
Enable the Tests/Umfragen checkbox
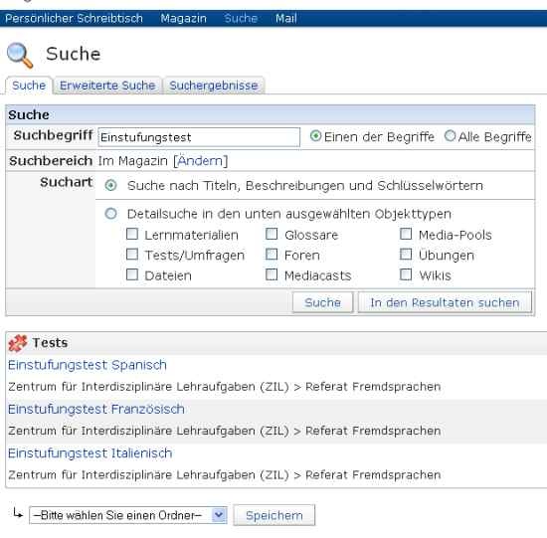pyautogui.click(x=132, y=254)
